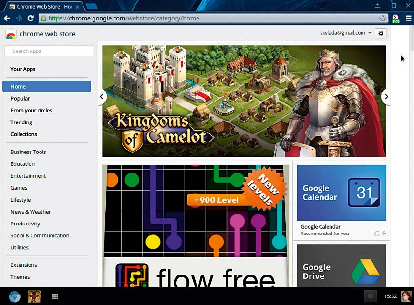The height and width of the screenshot is (305, 414).
Task: Open the game app icon on the shelf
Action: click(34, 296)
